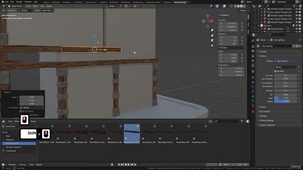Toggle Windows collection eye visibility

[297, 25]
